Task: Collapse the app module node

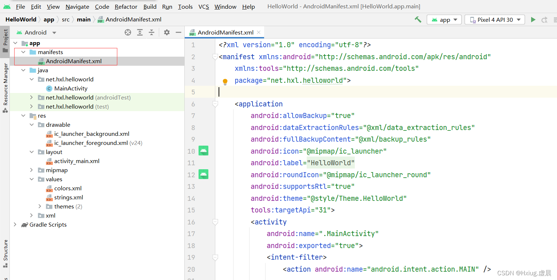Action: (x=15, y=43)
